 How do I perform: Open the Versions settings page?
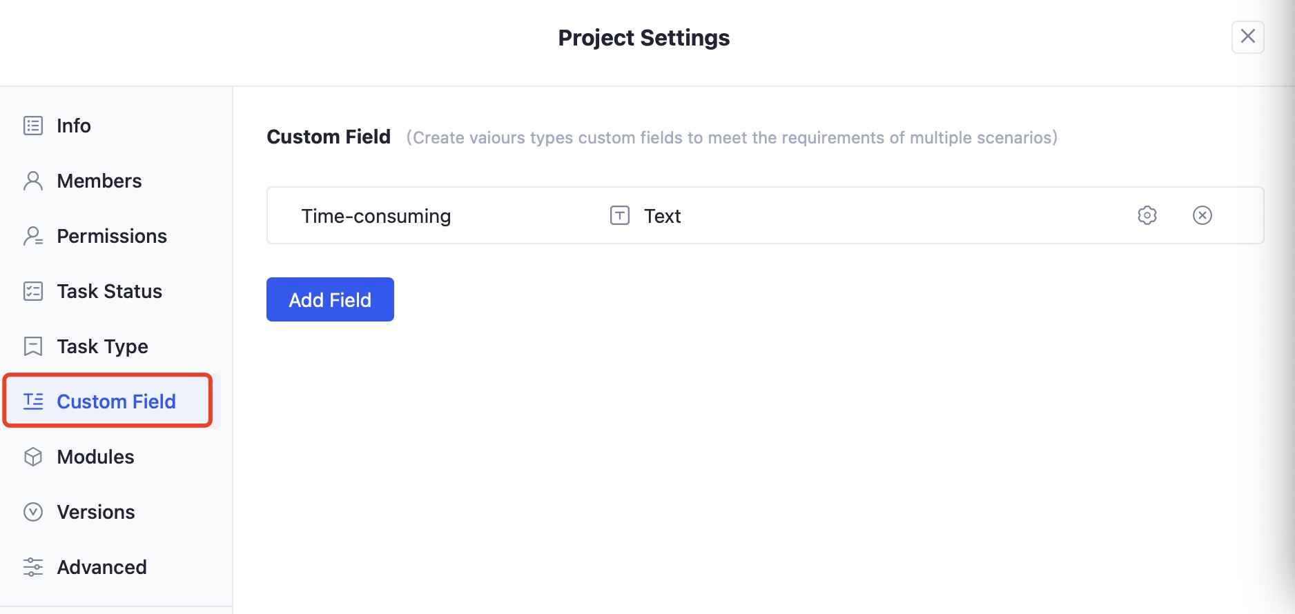pos(96,511)
